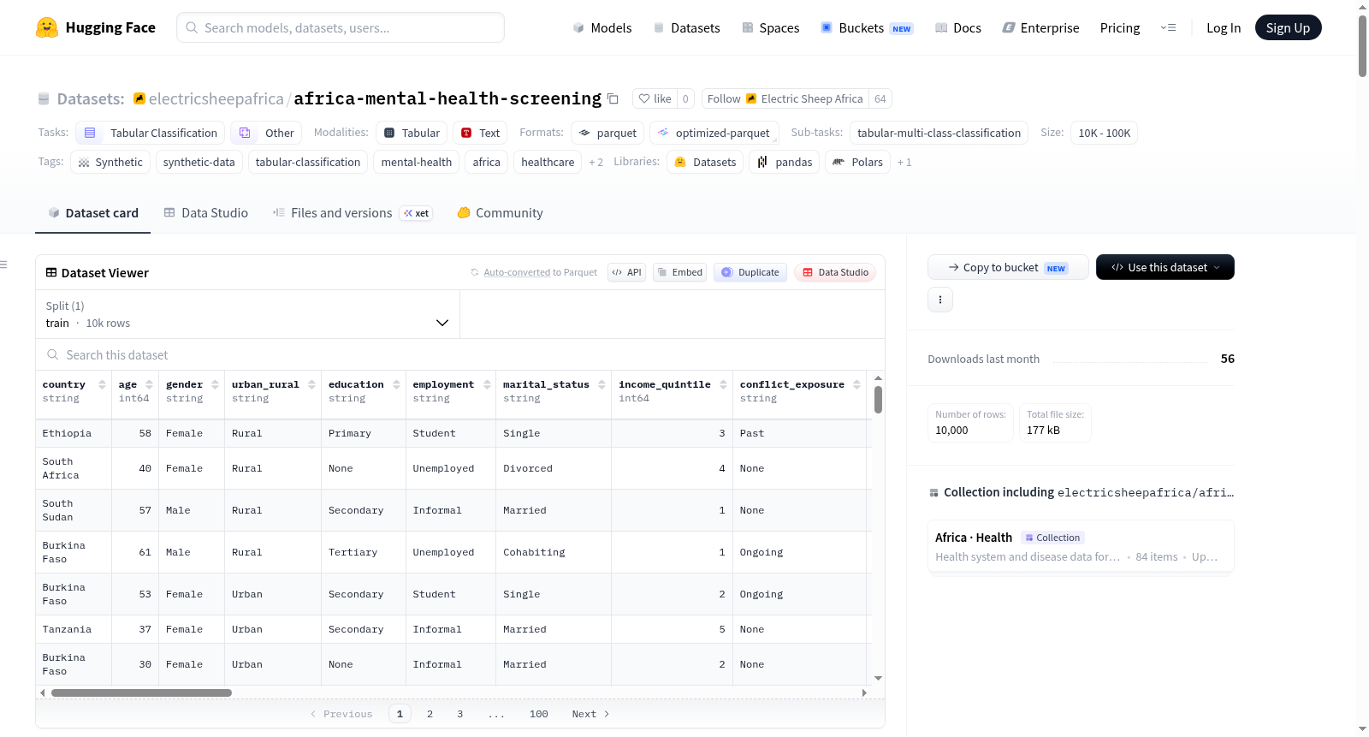Click the table's horizontal scrollbar thumb
The image size is (1369, 737).
[141, 692]
